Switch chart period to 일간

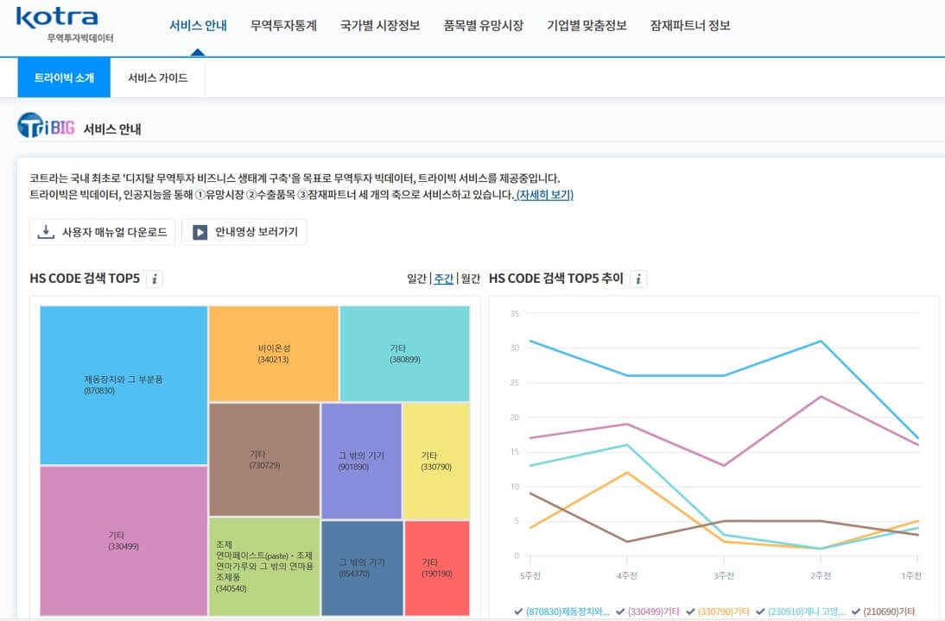pos(415,278)
